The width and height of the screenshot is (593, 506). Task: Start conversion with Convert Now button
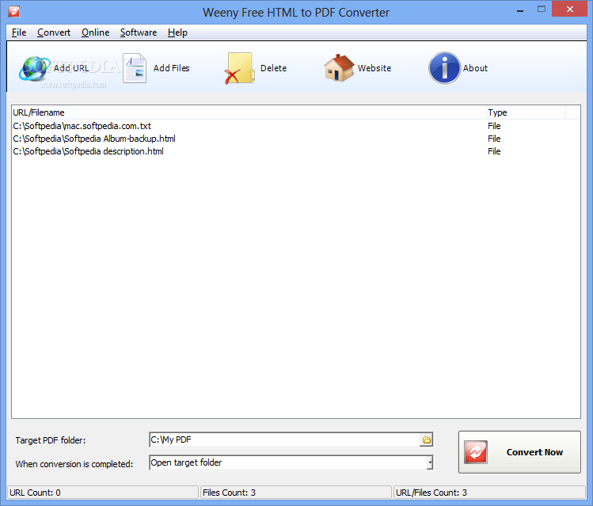coord(519,452)
